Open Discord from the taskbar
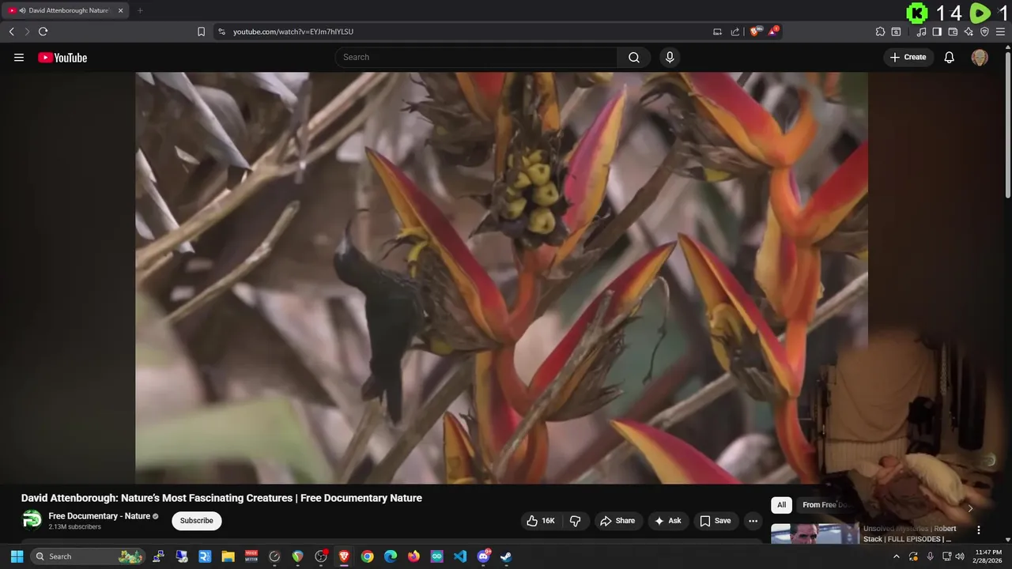The width and height of the screenshot is (1012, 569). (x=483, y=556)
